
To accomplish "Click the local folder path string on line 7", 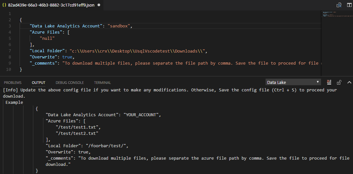I will 137,51.
